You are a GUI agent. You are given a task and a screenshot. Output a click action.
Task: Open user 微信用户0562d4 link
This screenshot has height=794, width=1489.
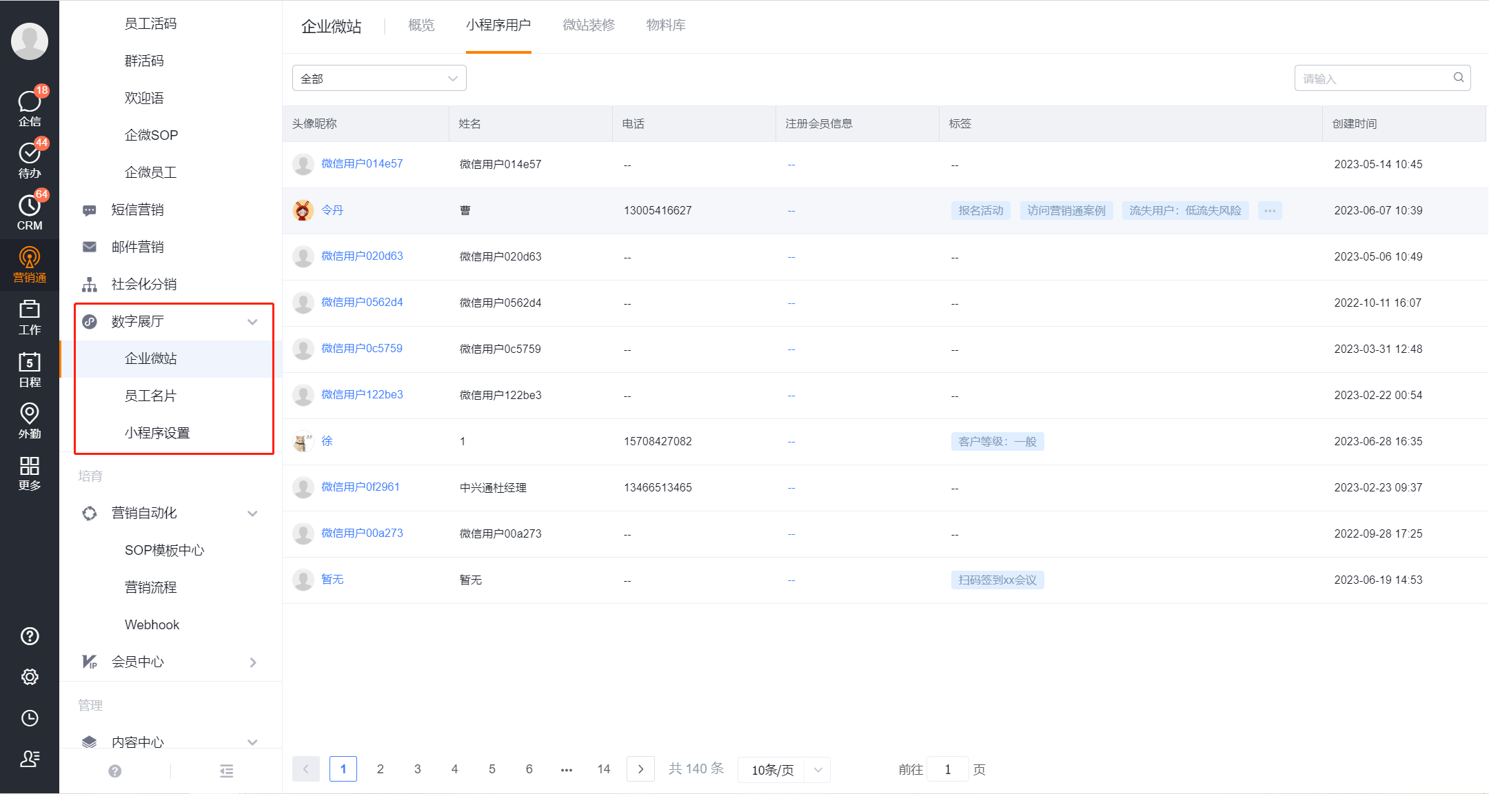click(362, 303)
